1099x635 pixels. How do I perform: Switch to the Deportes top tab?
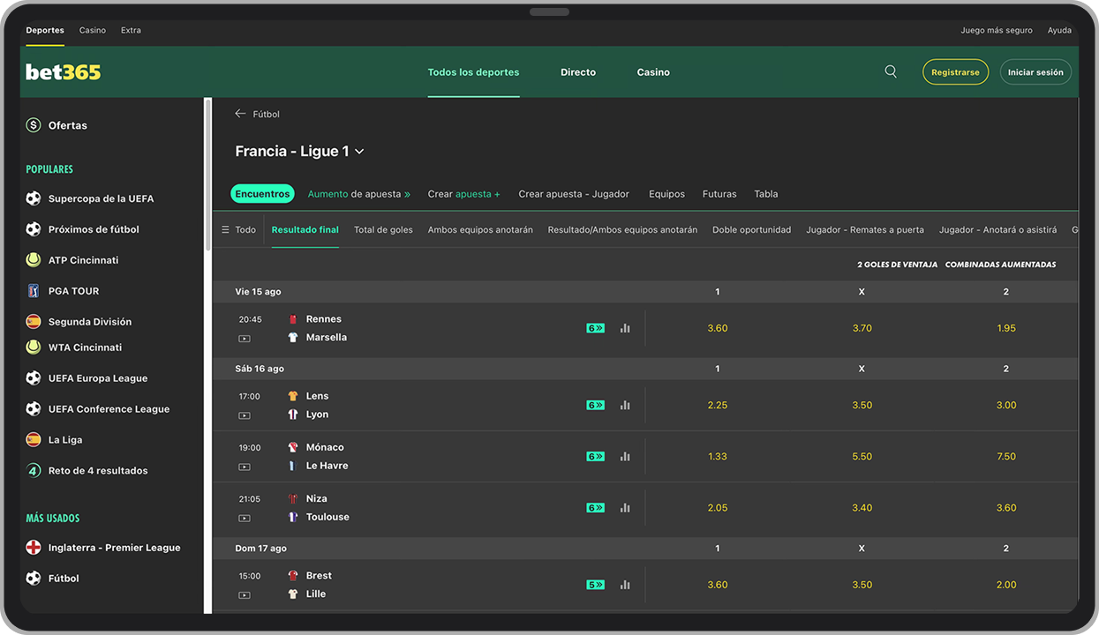coord(45,30)
